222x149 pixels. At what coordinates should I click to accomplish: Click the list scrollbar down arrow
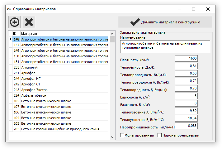tap(112, 137)
